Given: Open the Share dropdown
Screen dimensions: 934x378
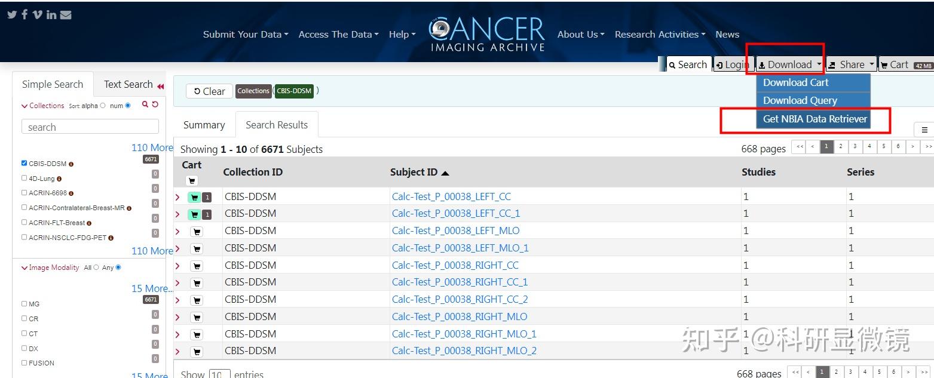Looking at the screenshot, I should 851,64.
